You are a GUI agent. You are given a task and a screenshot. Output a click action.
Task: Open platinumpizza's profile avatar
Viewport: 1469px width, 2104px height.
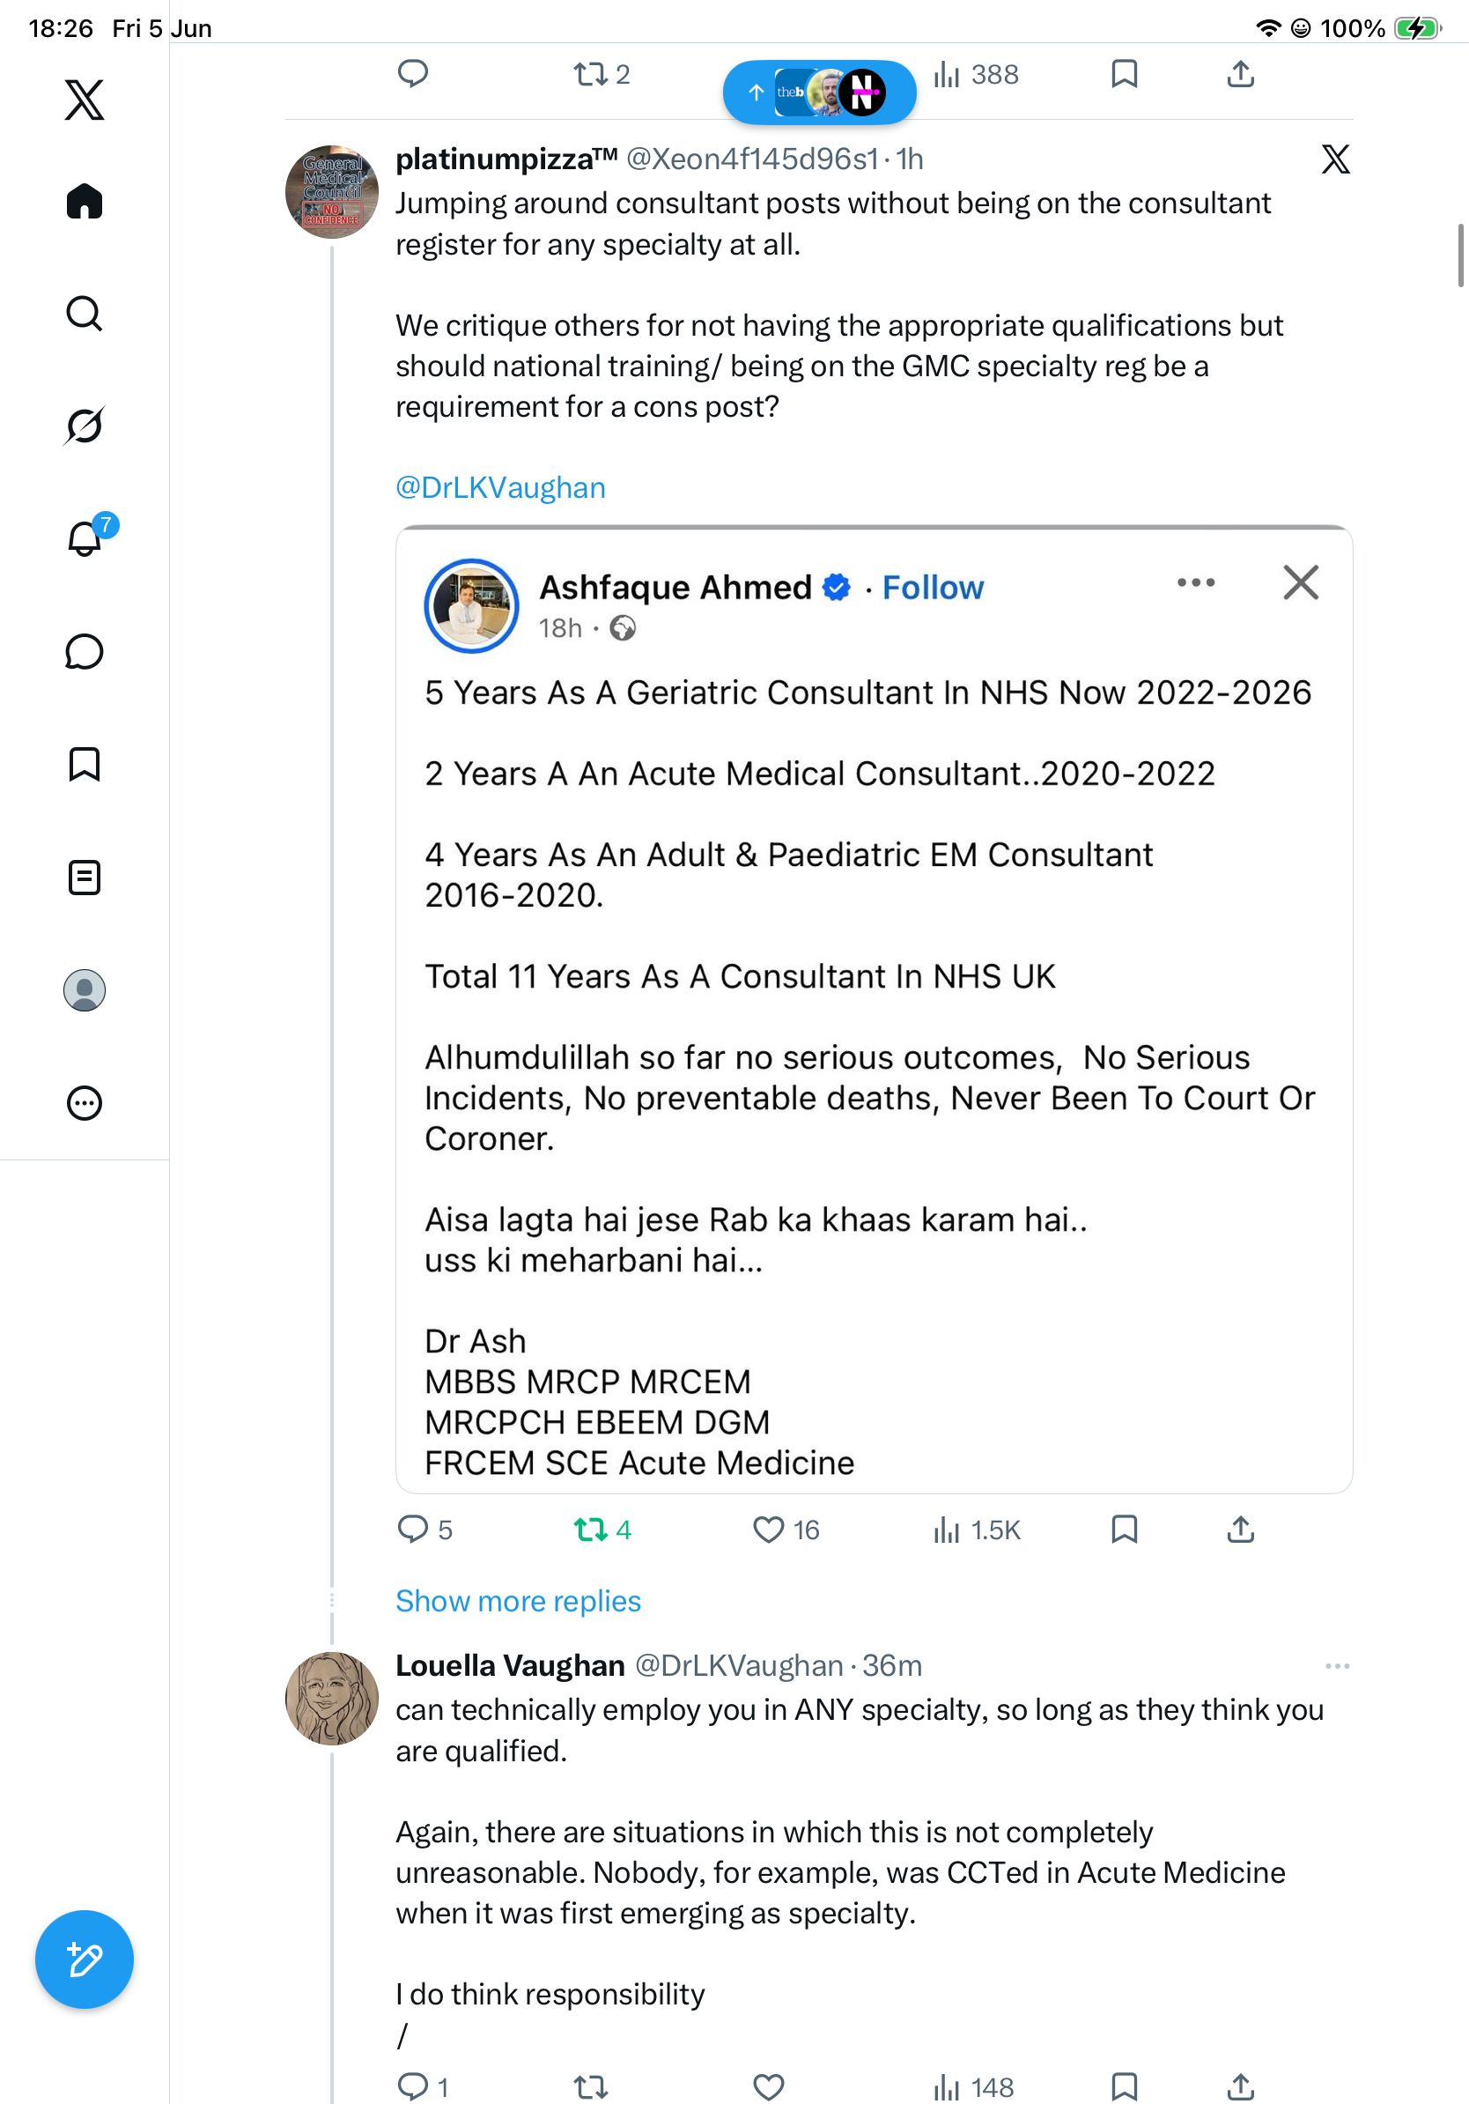click(331, 191)
